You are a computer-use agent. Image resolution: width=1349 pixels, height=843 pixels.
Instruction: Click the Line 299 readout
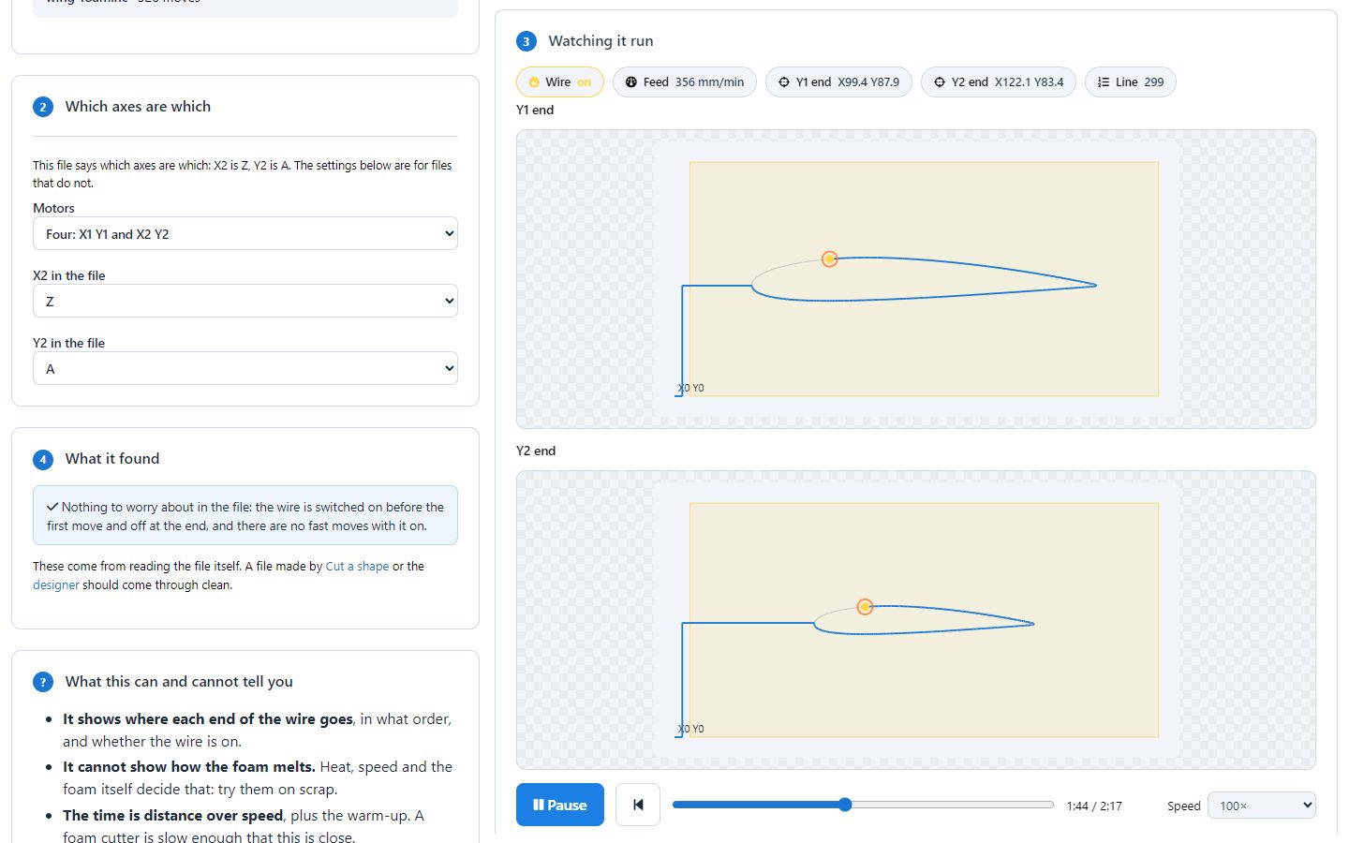click(x=1131, y=82)
